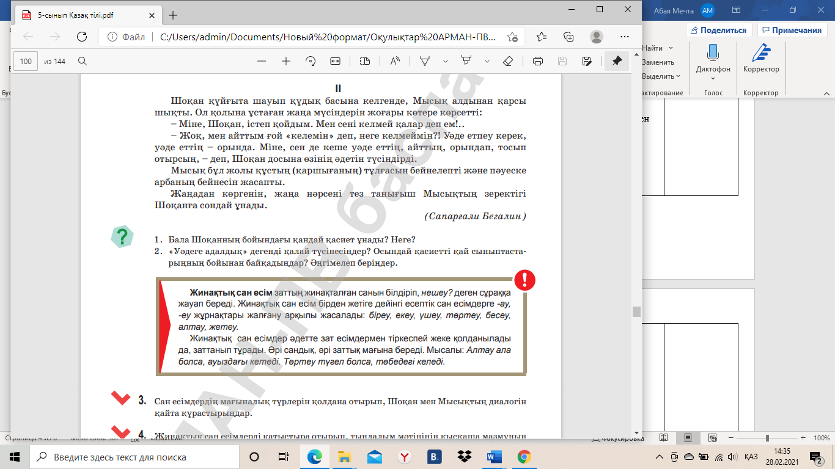835x469 pixels.
Task: Expand Выделить dropdown in Word
Action: 679,76
